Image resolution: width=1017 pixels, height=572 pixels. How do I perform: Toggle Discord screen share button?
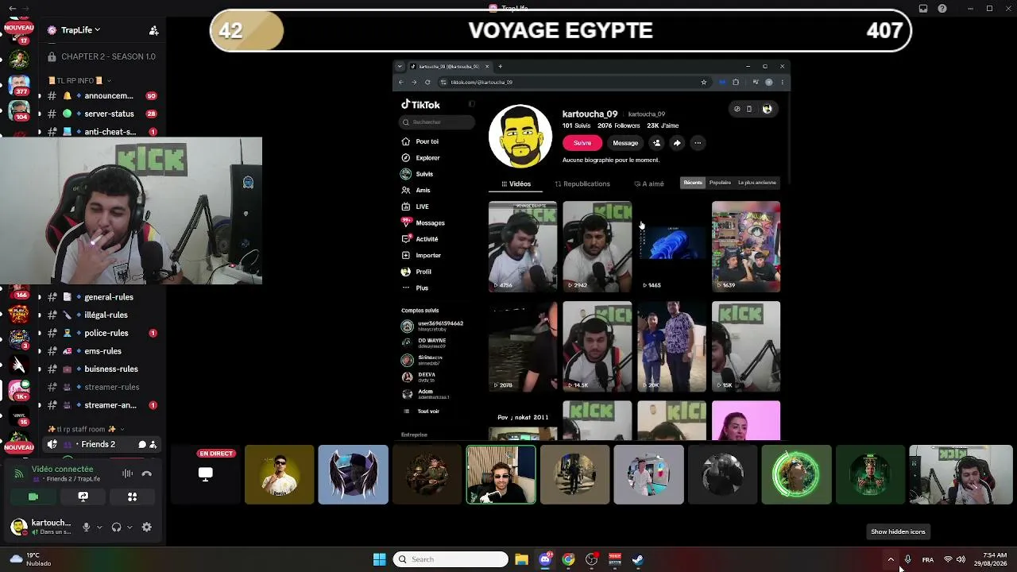[83, 497]
